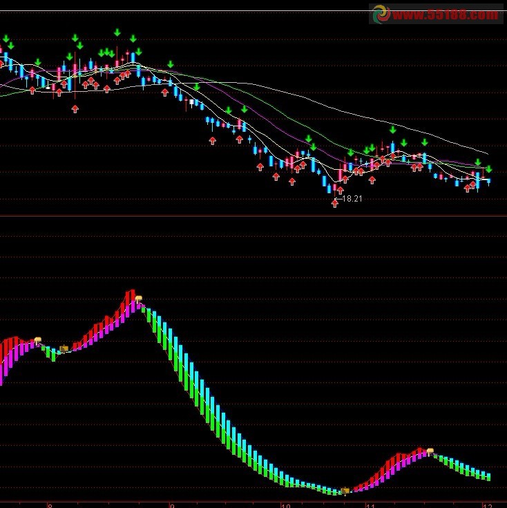Click the yellow marker on the leftmost indicator peak

37,340
